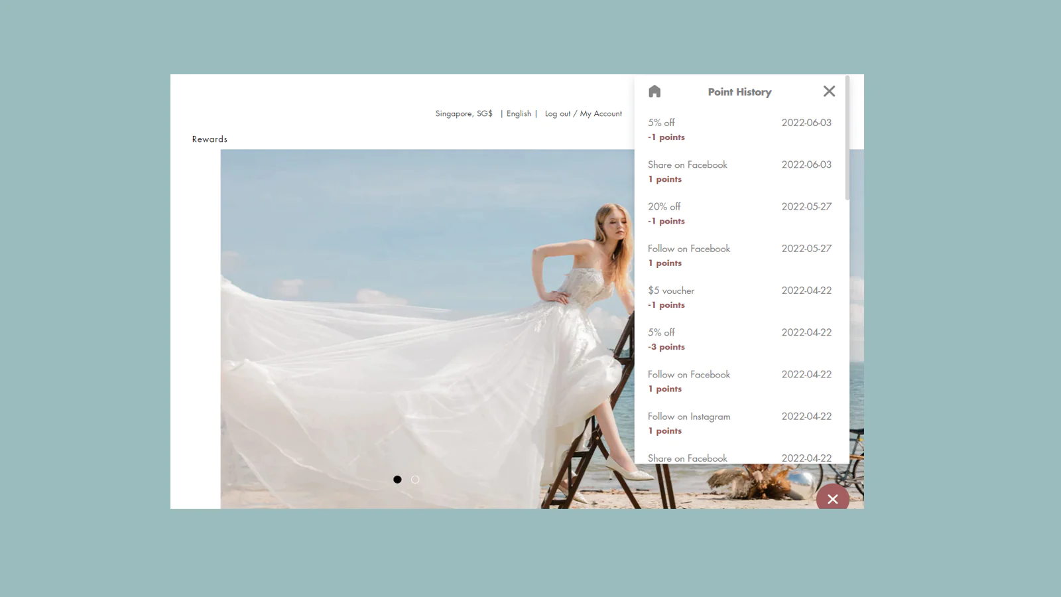
Task: Close the Point History panel
Action: (x=829, y=92)
